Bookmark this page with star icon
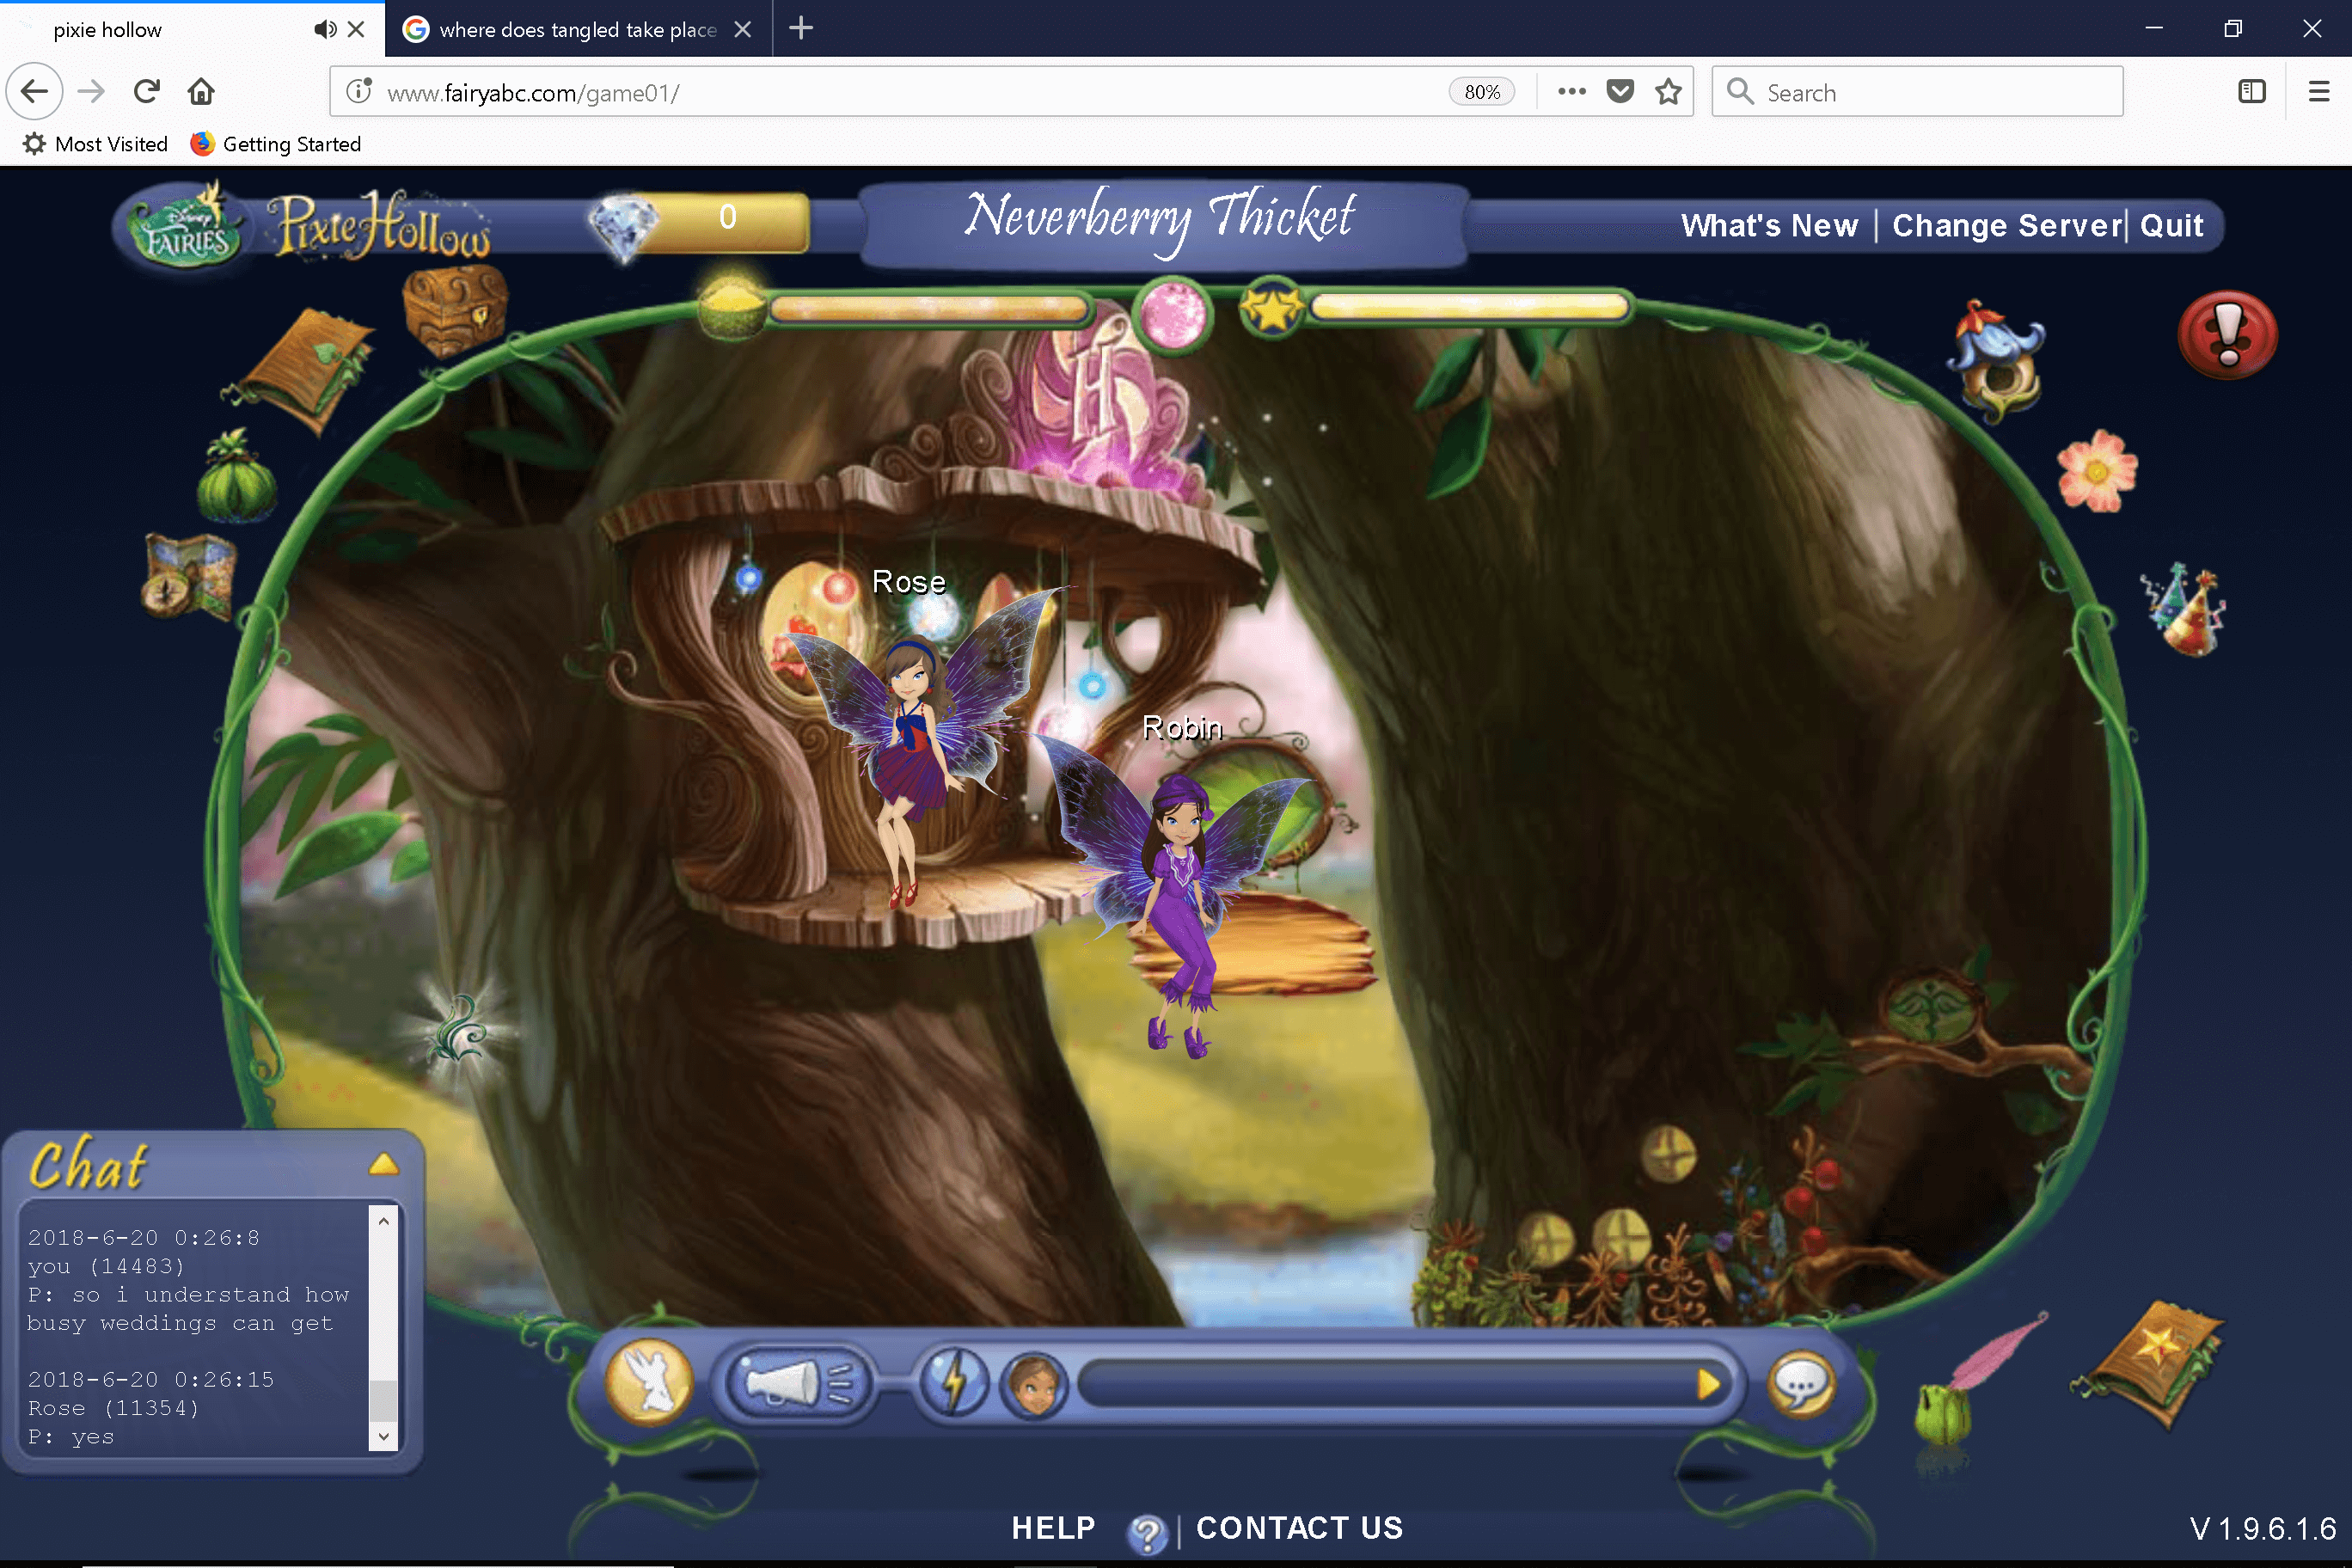The width and height of the screenshot is (2352, 1568). point(1668,92)
